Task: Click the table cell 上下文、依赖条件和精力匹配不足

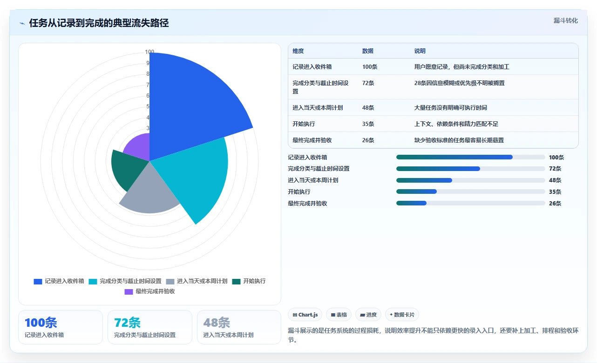Action: [456, 124]
